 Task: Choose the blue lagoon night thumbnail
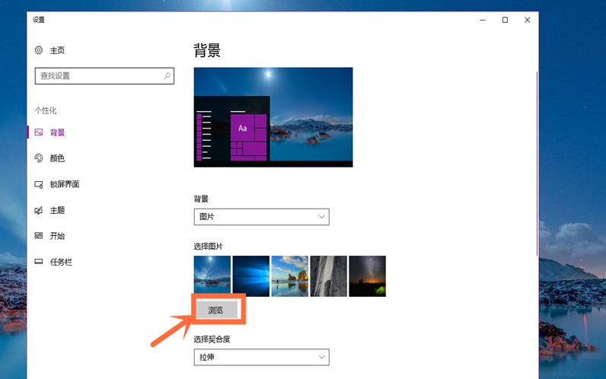coord(212,276)
